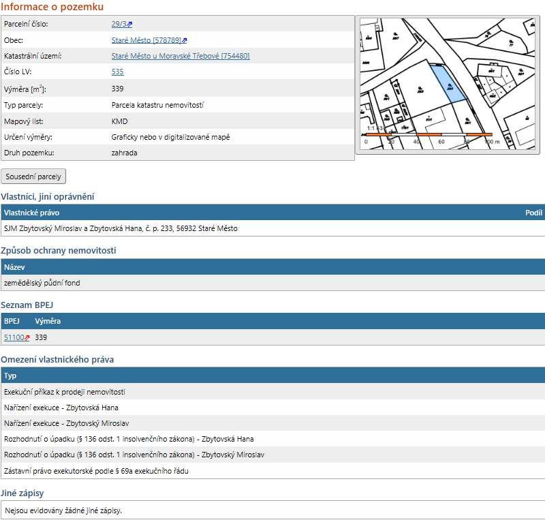The image size is (545, 520).
Task: Click 'Parcela katastru nemovitostí' parcel type value
Action: (157, 105)
